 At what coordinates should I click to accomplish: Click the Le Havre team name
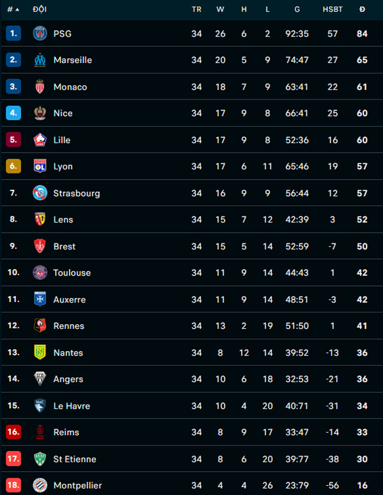tap(72, 405)
